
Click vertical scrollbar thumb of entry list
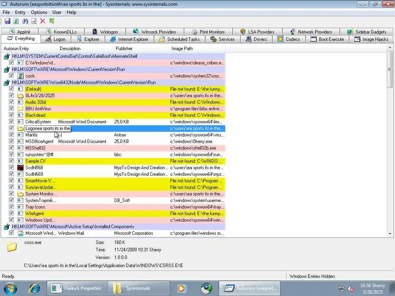(390, 69)
